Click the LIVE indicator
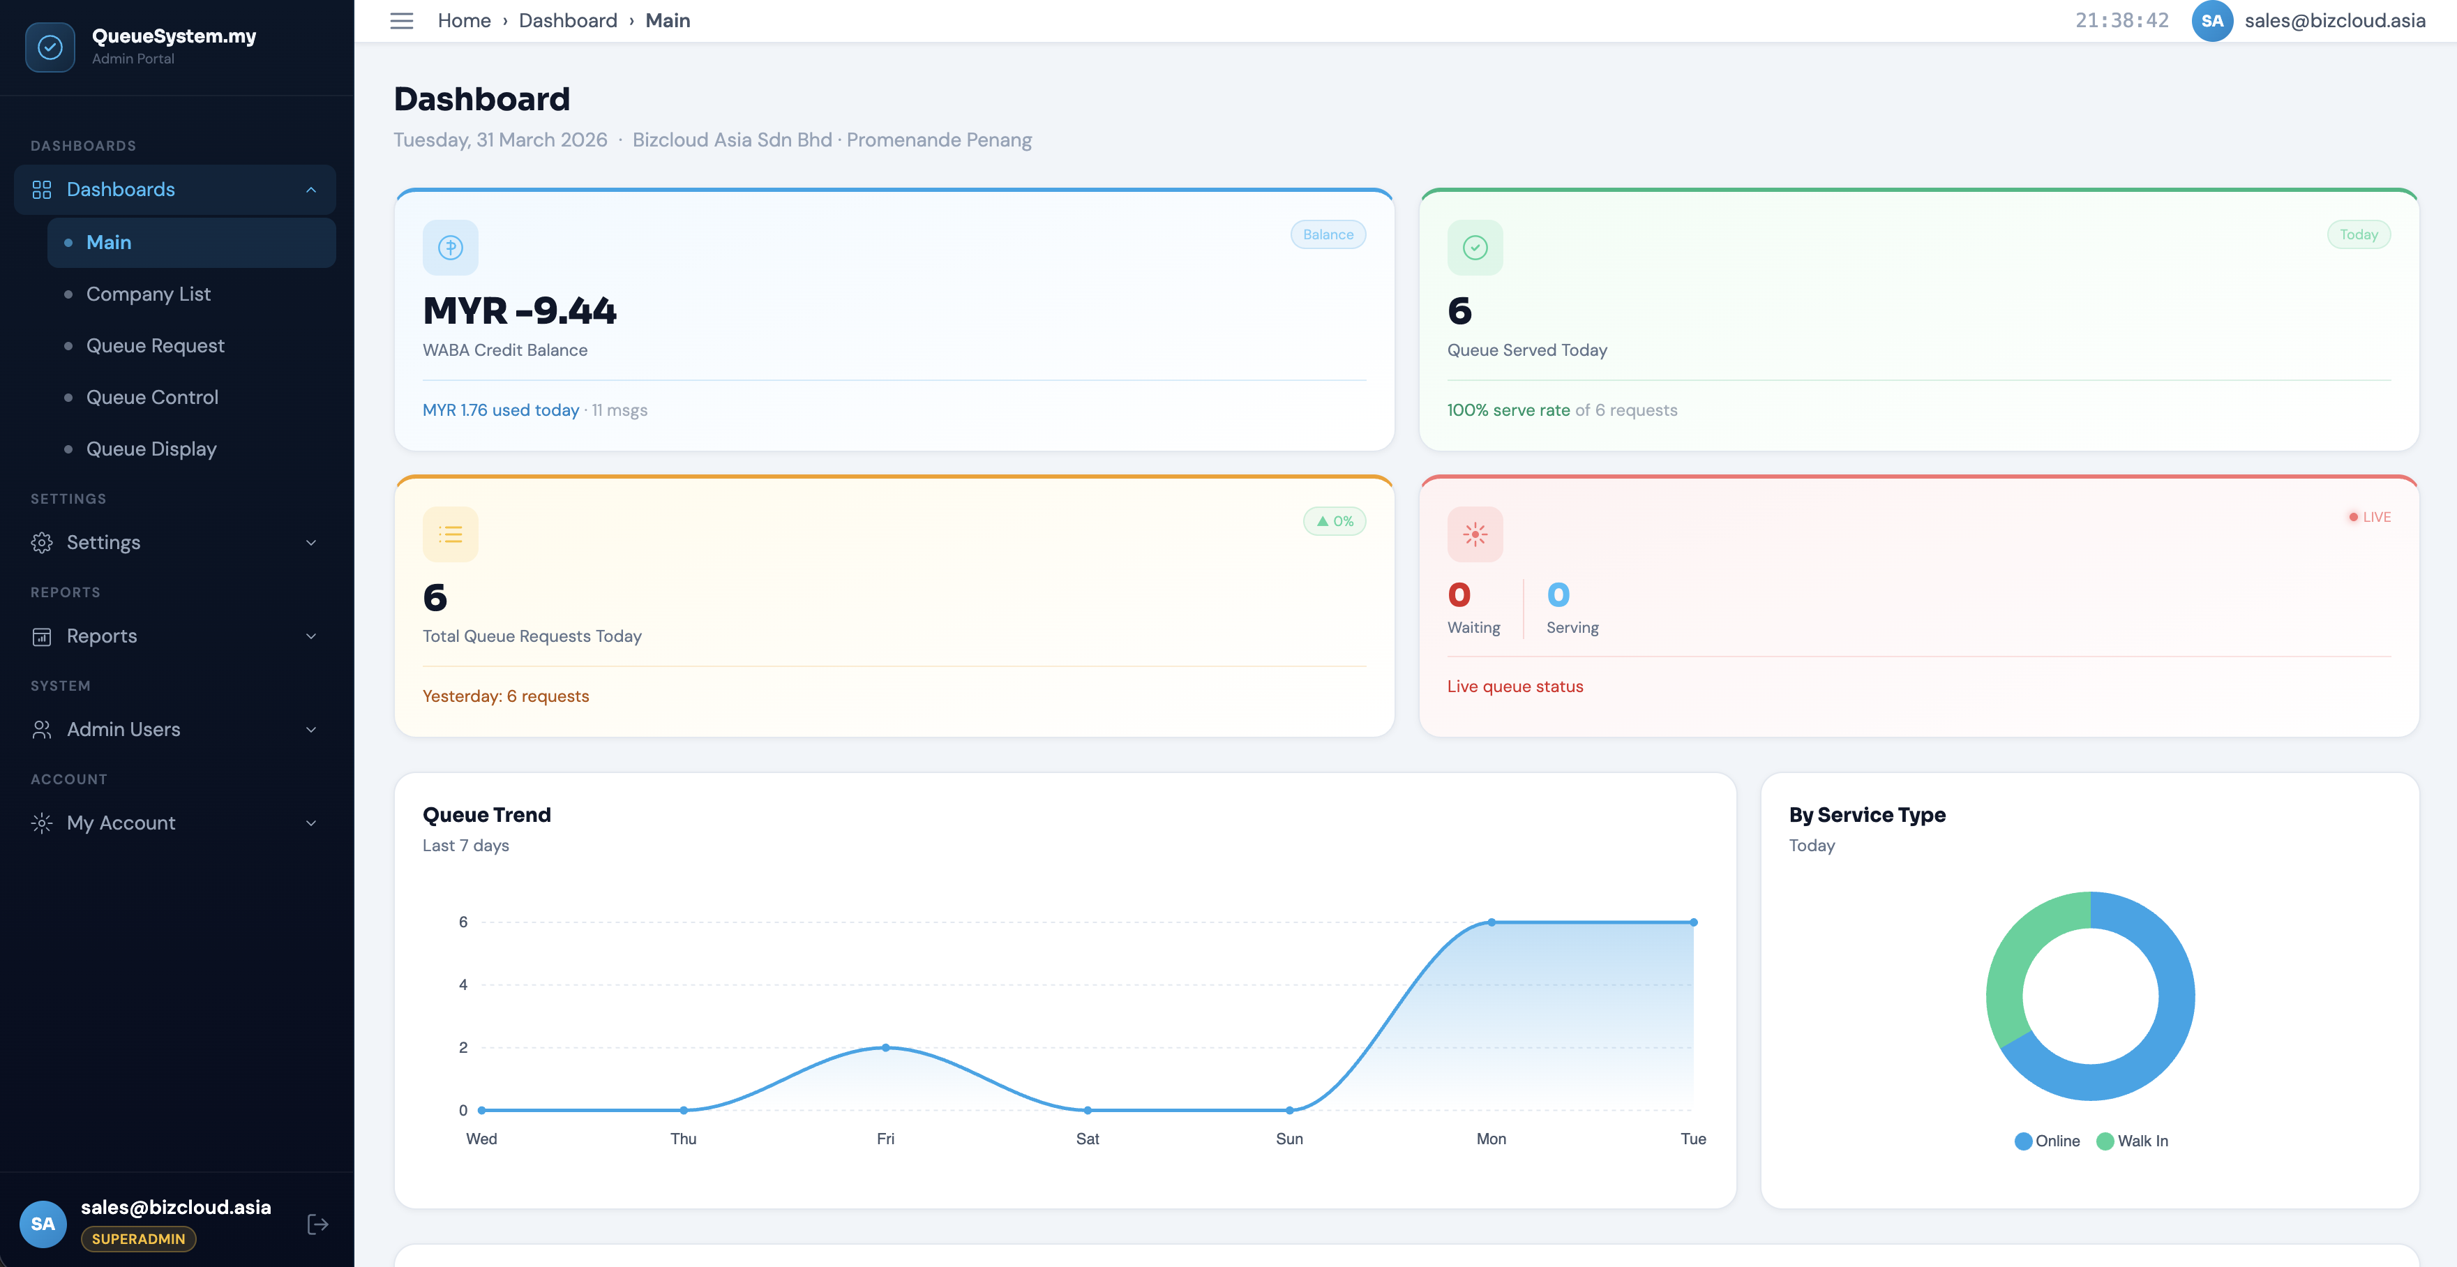2457x1267 pixels. (x=2369, y=517)
